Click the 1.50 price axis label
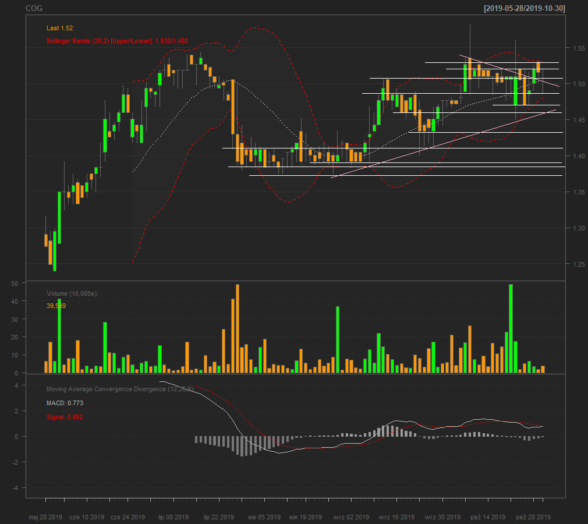588x524 pixels. (x=579, y=84)
